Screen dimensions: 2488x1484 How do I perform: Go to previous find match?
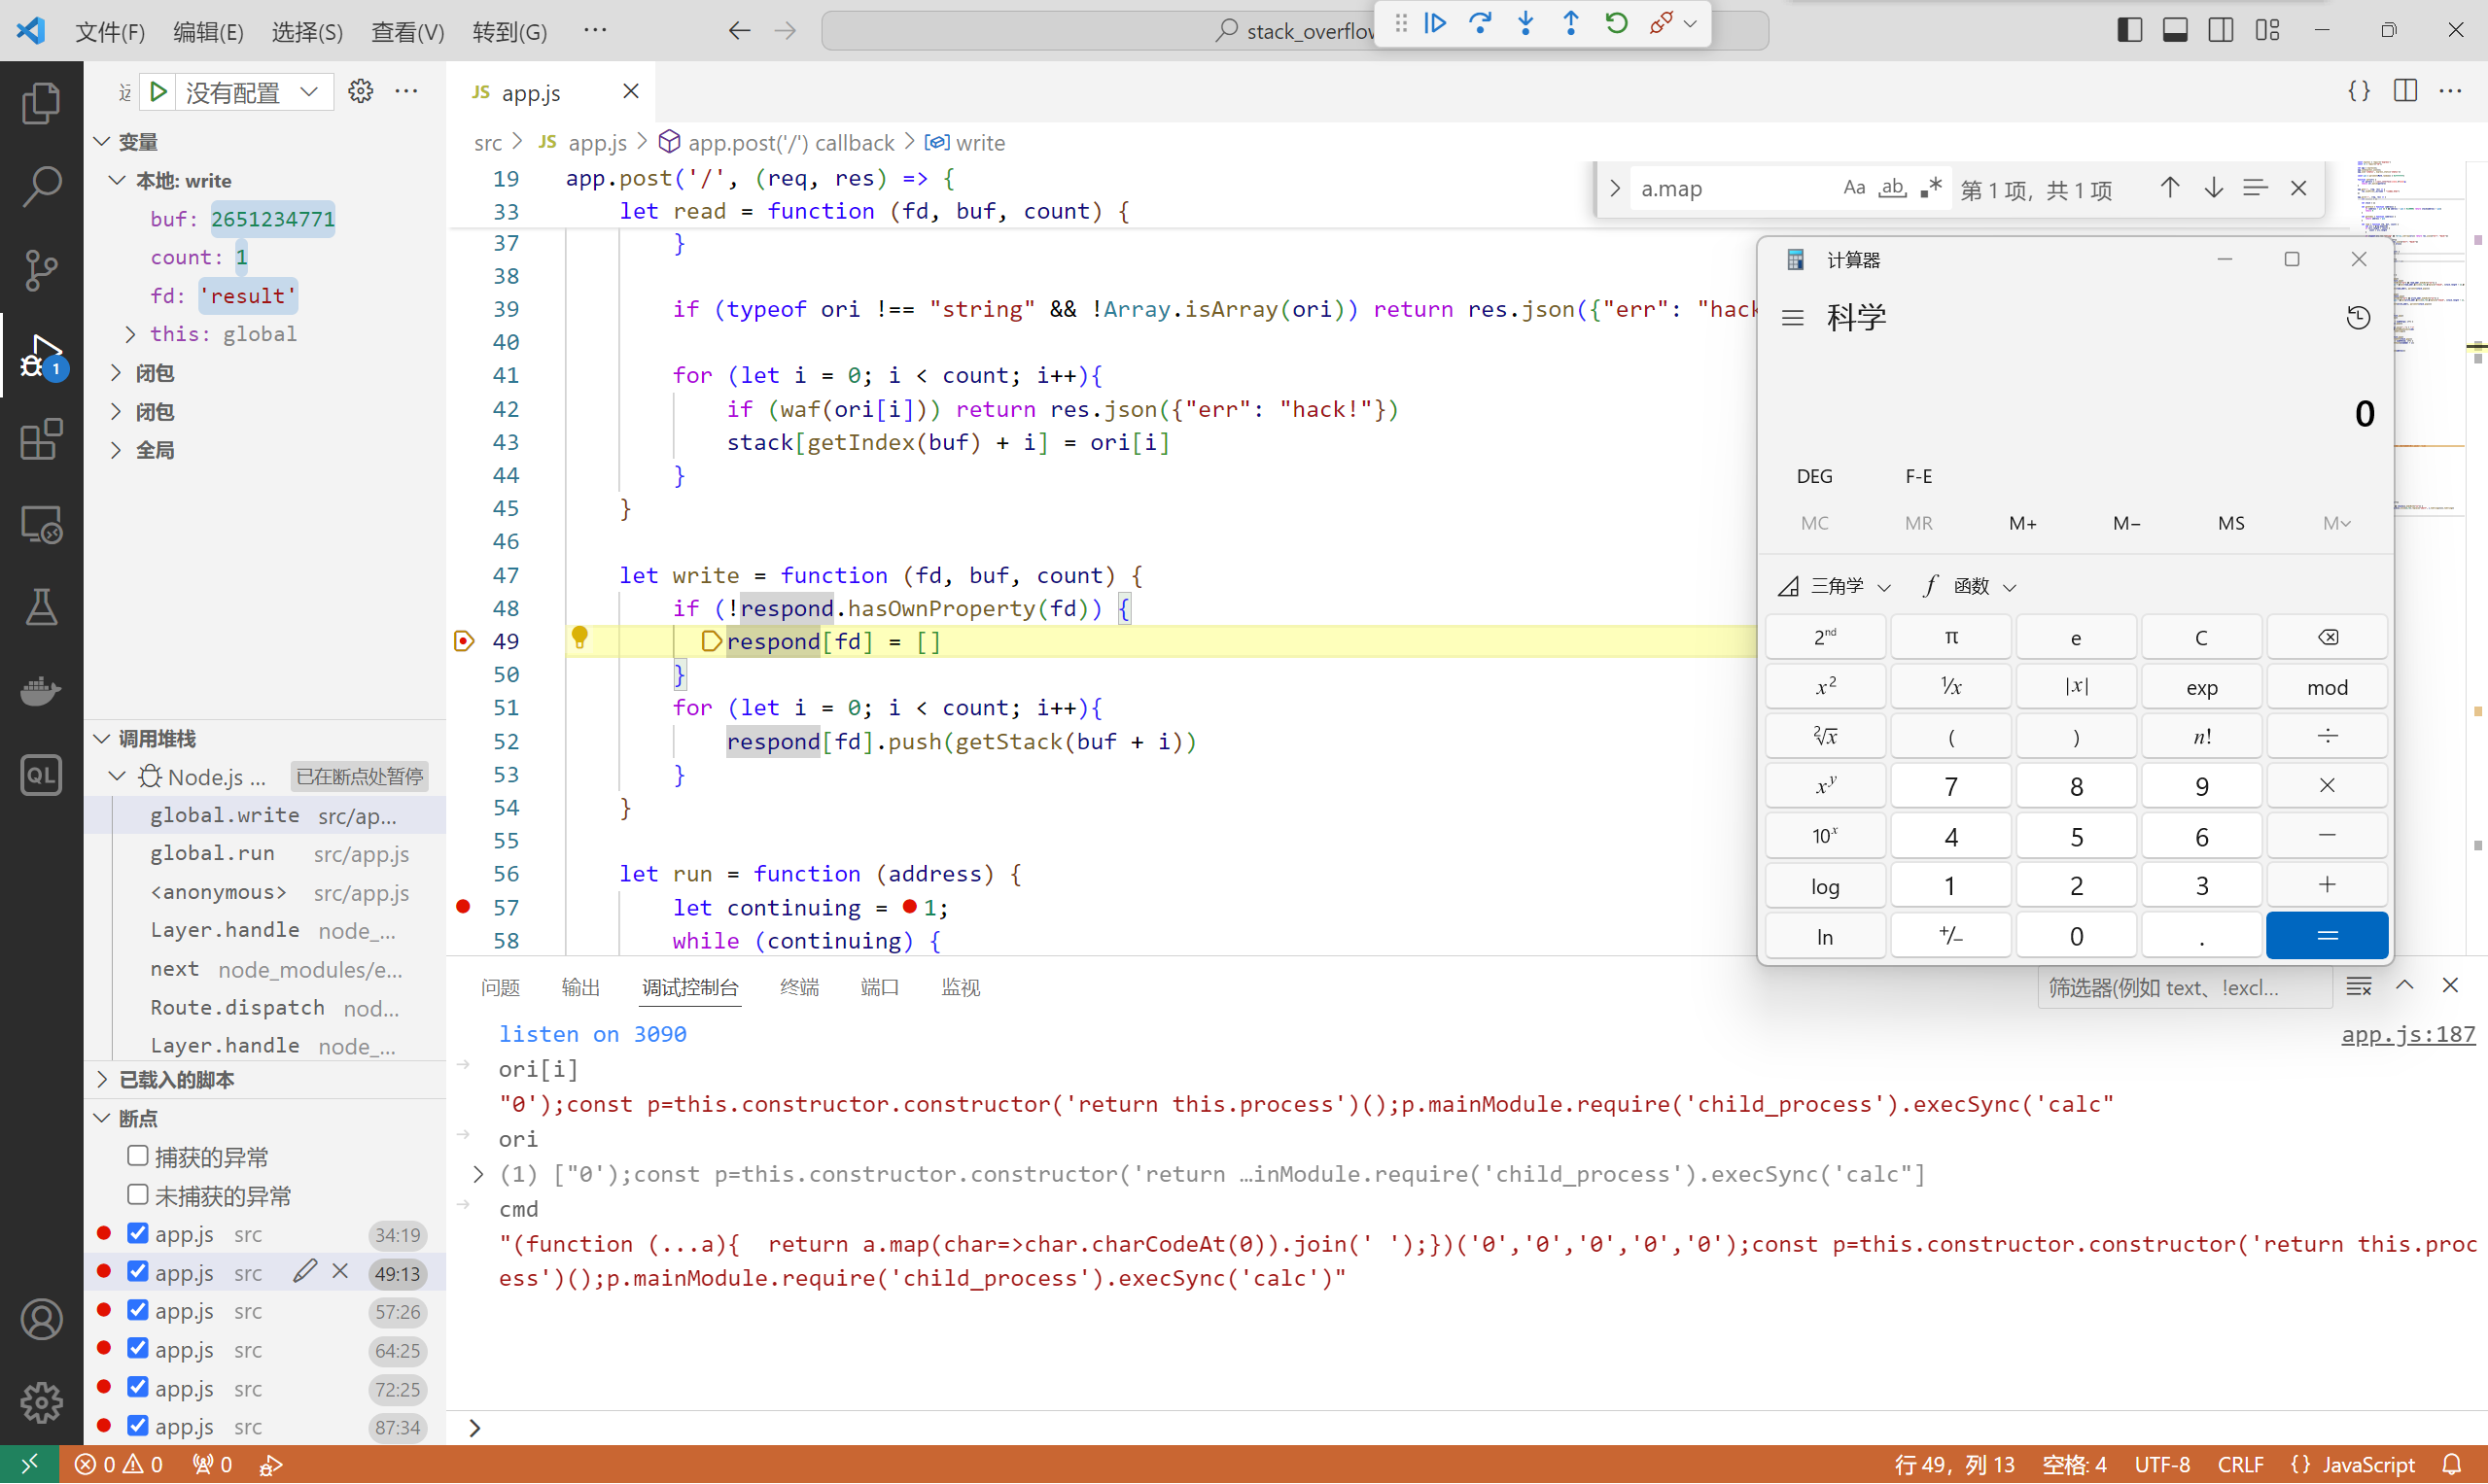[2169, 188]
